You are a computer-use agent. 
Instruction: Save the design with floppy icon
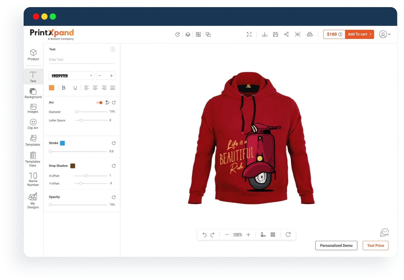275,34
